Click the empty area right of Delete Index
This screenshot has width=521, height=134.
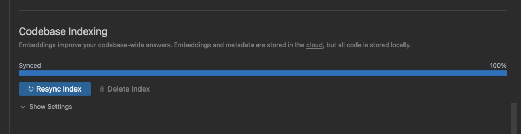(290, 89)
